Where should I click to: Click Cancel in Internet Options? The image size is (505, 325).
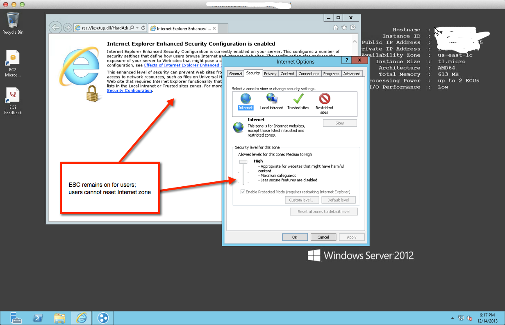pos(323,237)
